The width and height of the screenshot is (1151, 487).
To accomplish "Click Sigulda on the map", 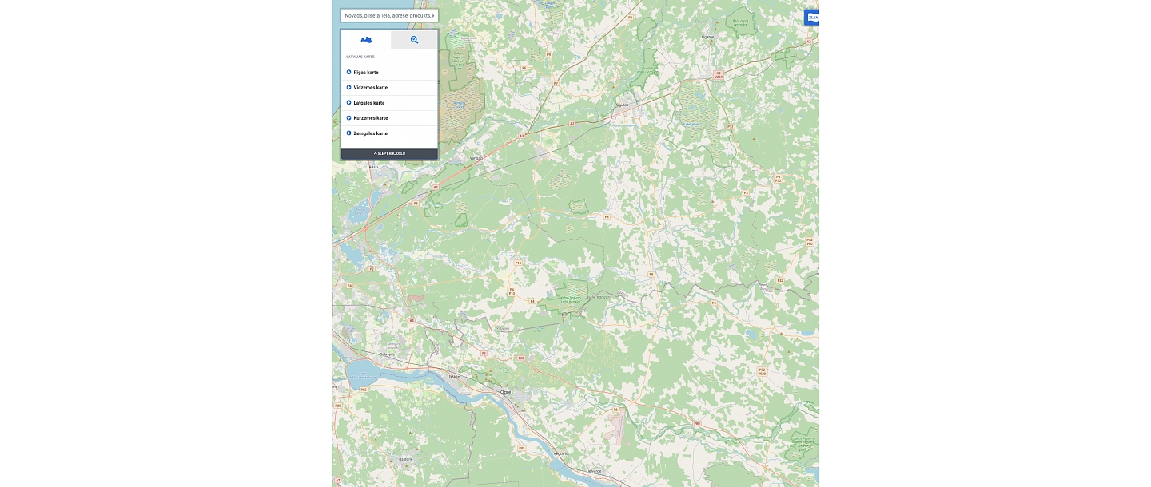I will coord(622,104).
